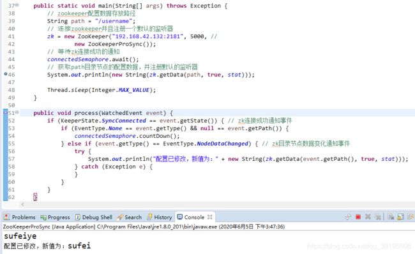The height and width of the screenshot is (254, 415).
Task: Click the "main" method name on line 37
Action: (x=105, y=6)
